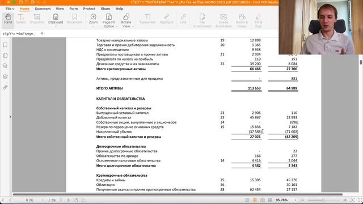The height and width of the screenshot is (204, 363).
Task: Click single page view mode icon
Action: 247,200
